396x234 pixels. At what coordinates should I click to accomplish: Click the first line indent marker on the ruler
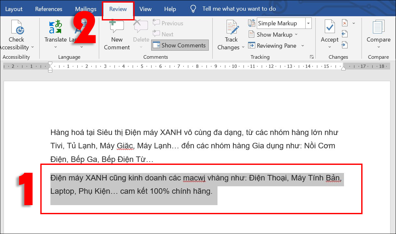50,64
